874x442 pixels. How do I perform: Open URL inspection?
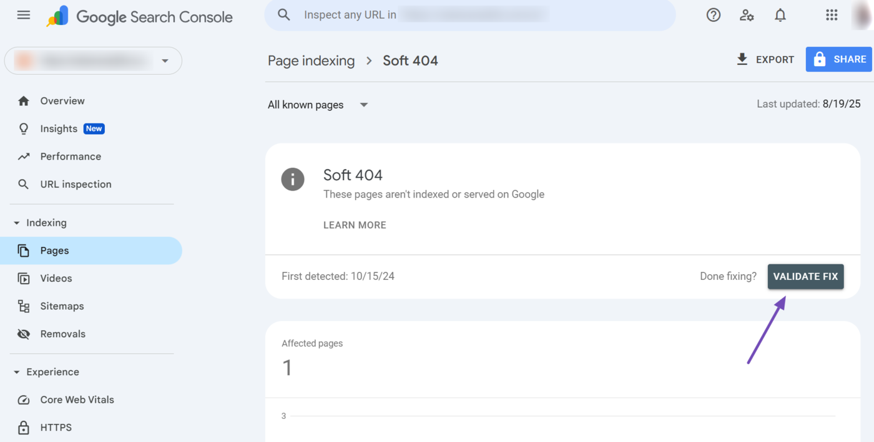click(x=76, y=185)
